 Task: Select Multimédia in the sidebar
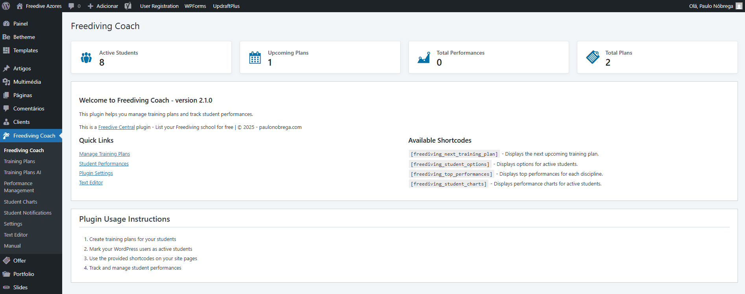tap(27, 82)
